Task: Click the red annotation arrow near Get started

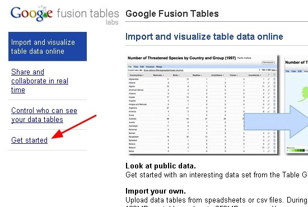Action: click(74, 127)
